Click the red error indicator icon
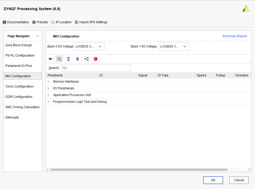Viewport: 255px width, 189px height. pyautogui.click(x=96, y=59)
